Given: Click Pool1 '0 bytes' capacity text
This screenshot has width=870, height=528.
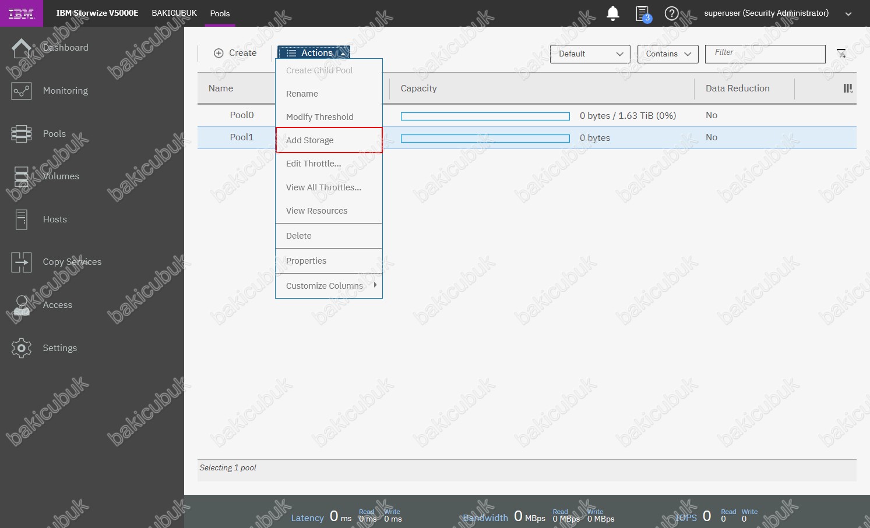Looking at the screenshot, I should (x=595, y=138).
